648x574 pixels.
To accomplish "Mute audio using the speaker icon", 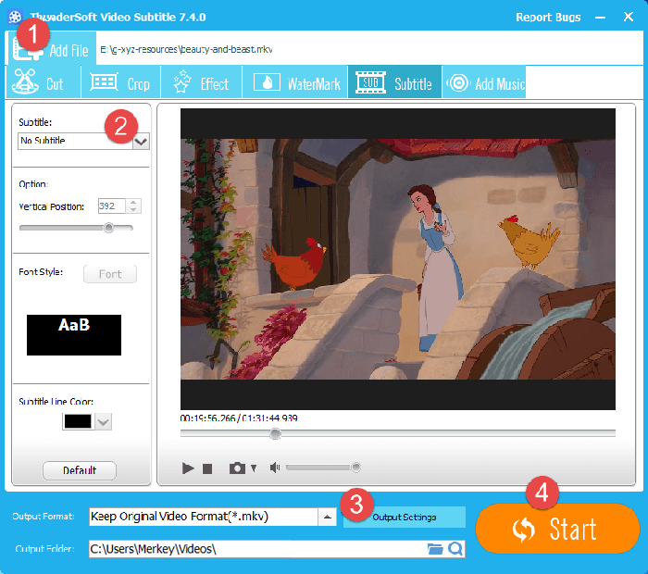I will point(274,468).
